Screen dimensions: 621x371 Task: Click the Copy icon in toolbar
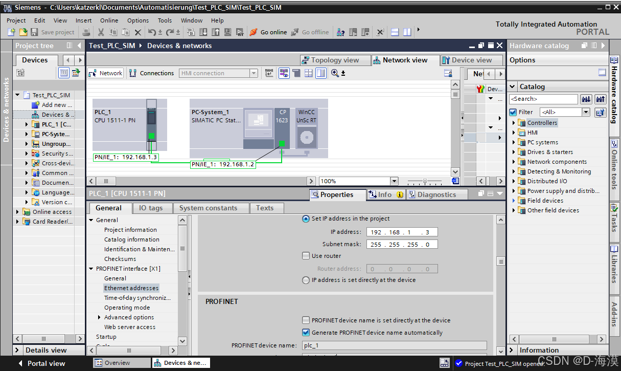click(x=113, y=32)
